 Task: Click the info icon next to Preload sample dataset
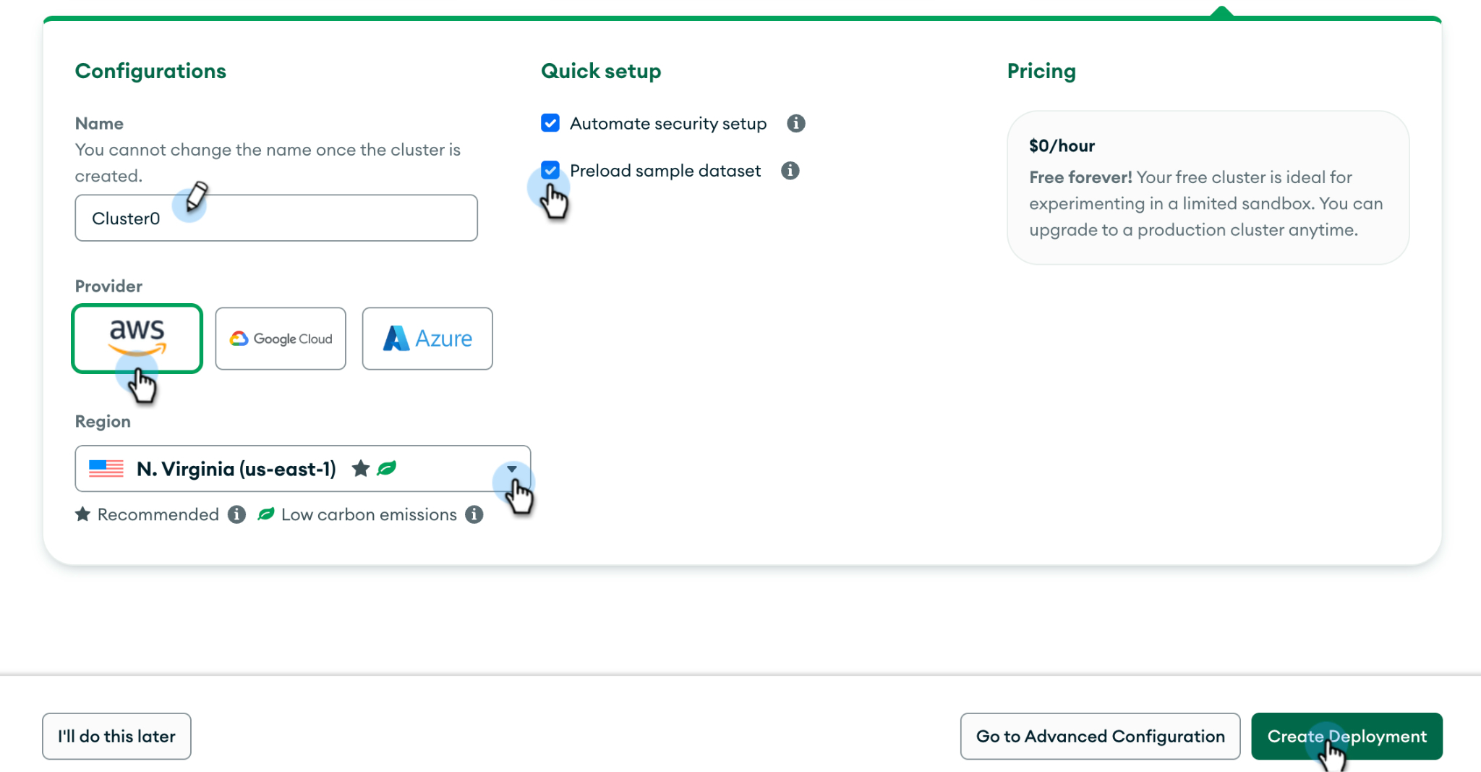tap(790, 171)
